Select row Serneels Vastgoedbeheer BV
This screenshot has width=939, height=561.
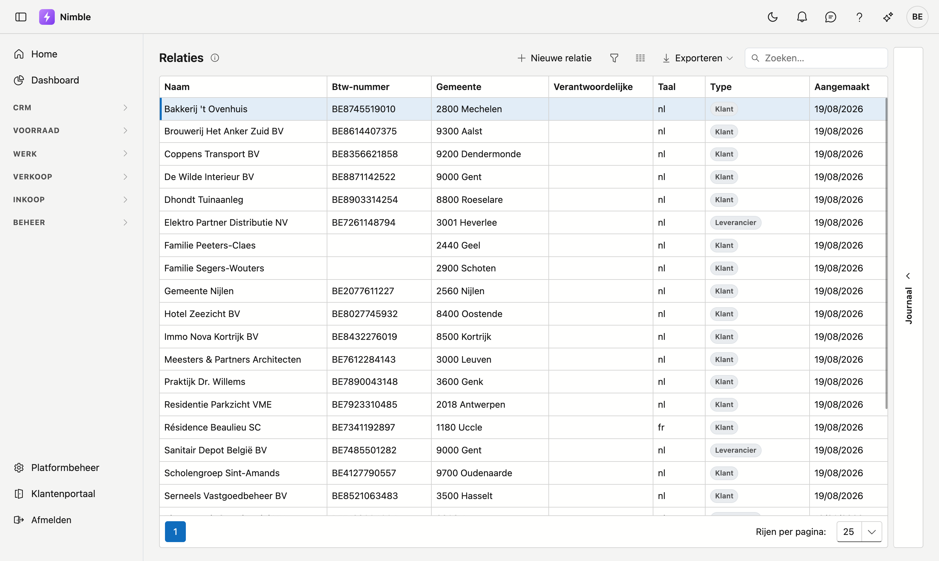pos(523,495)
